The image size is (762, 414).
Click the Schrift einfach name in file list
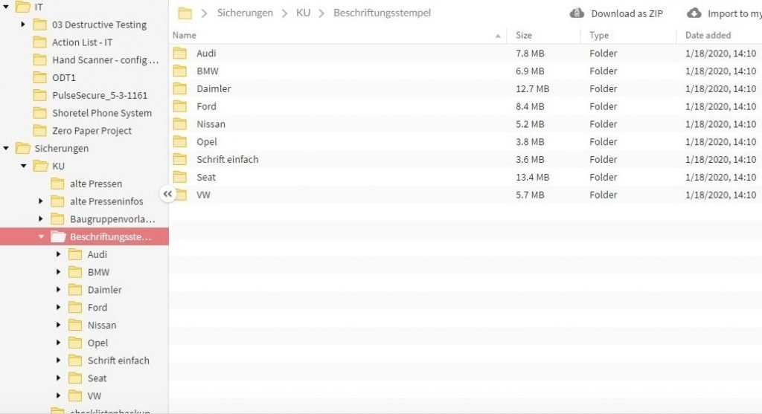(x=228, y=159)
